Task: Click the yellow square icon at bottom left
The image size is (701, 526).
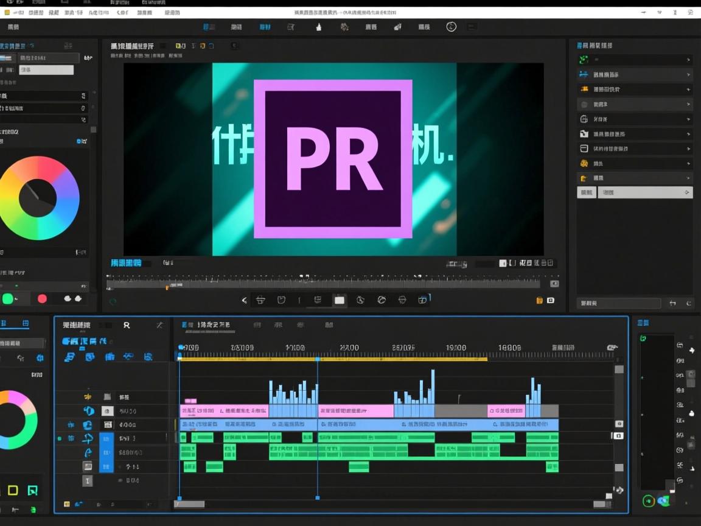Action: [13, 490]
